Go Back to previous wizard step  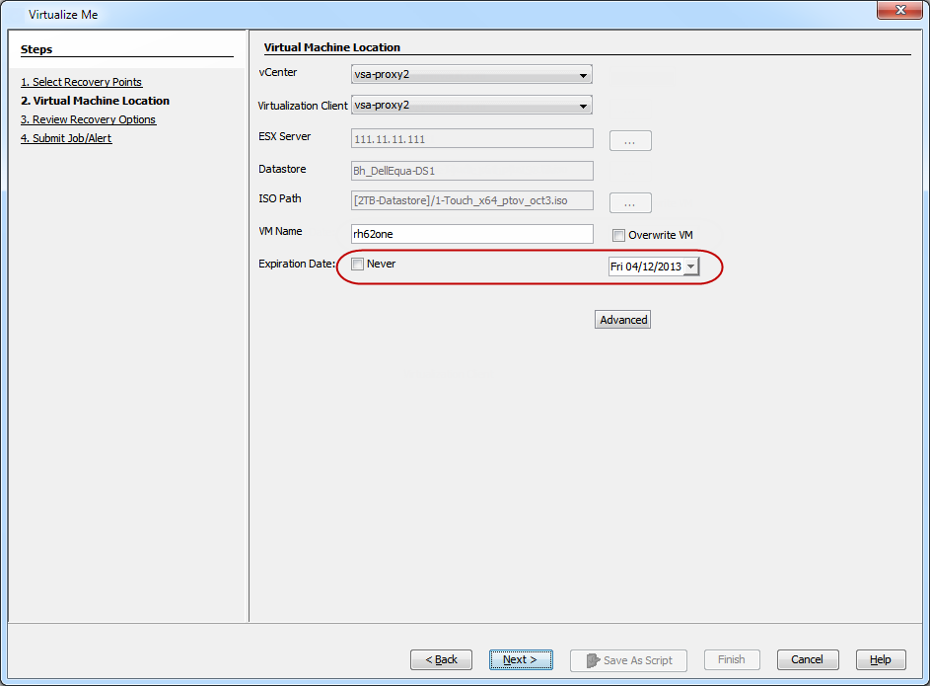pyautogui.click(x=441, y=659)
